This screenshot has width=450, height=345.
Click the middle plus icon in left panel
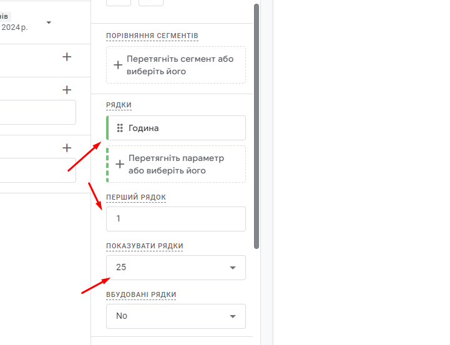(67, 90)
